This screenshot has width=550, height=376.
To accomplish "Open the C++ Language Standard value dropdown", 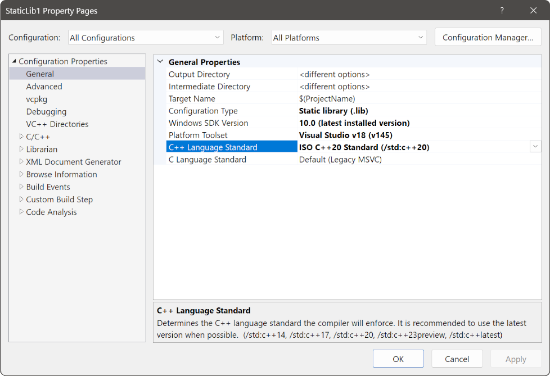I will click(535, 146).
